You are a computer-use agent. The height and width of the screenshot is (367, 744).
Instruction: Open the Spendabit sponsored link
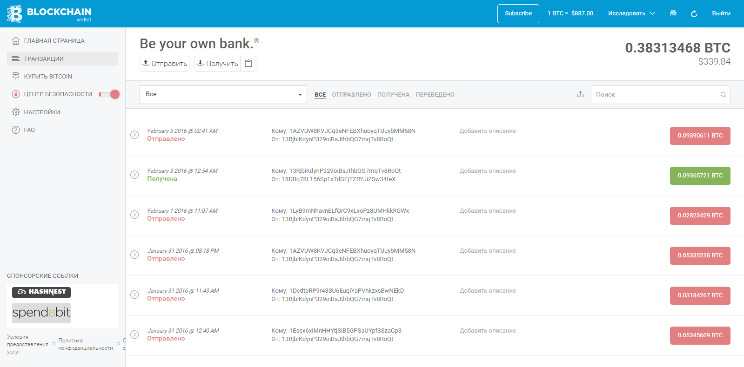[x=41, y=313]
